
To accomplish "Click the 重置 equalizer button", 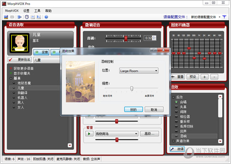I will [x=178, y=77].
